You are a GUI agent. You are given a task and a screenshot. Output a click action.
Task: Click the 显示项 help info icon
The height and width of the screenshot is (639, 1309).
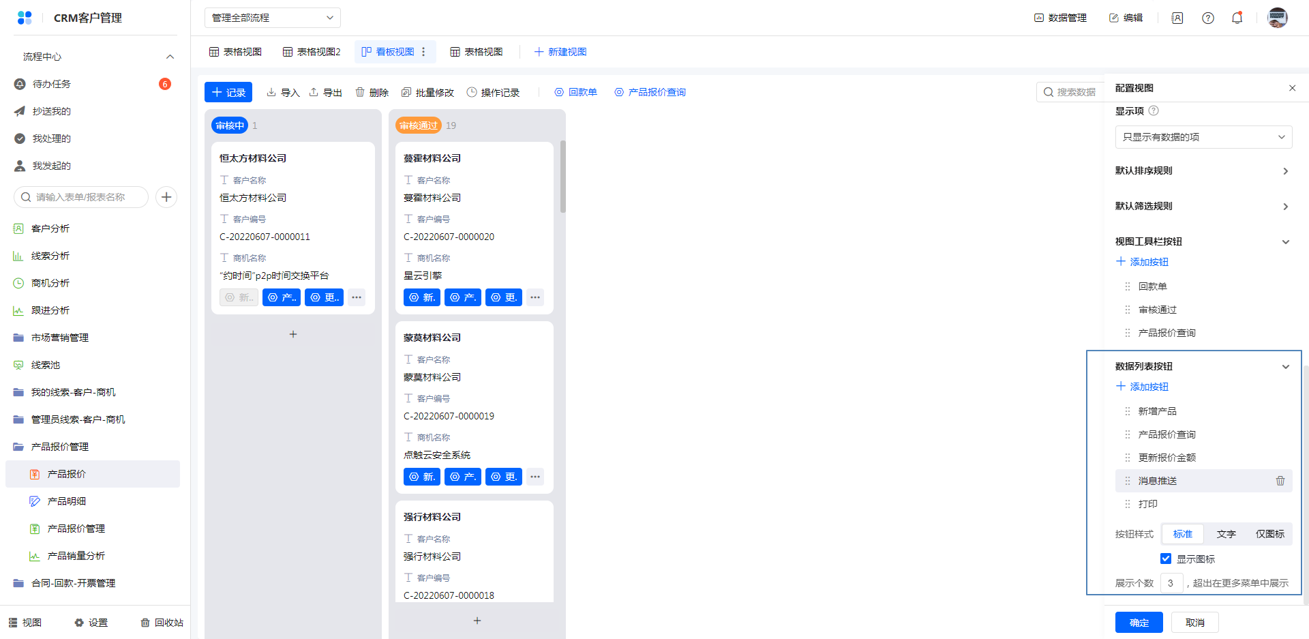click(x=1154, y=111)
